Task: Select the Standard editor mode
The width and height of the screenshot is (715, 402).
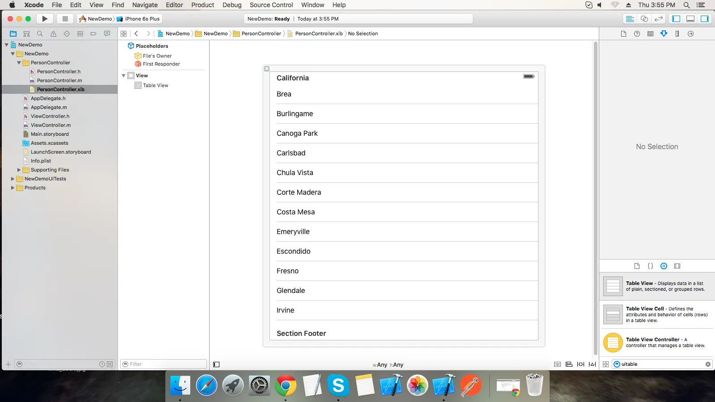Action: 630,19
